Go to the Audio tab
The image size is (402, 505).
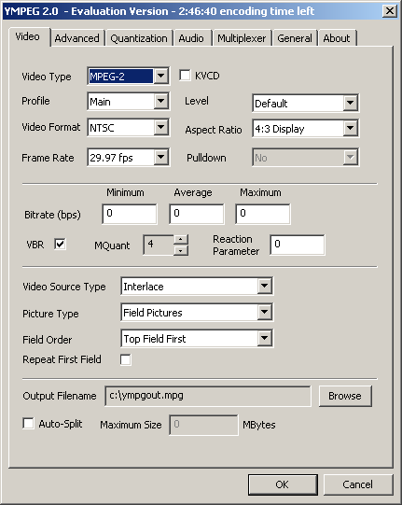pyautogui.click(x=191, y=38)
